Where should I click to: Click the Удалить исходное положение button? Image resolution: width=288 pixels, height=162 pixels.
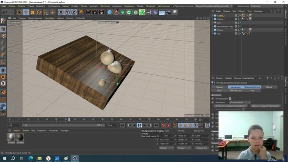[x=265, y=106]
